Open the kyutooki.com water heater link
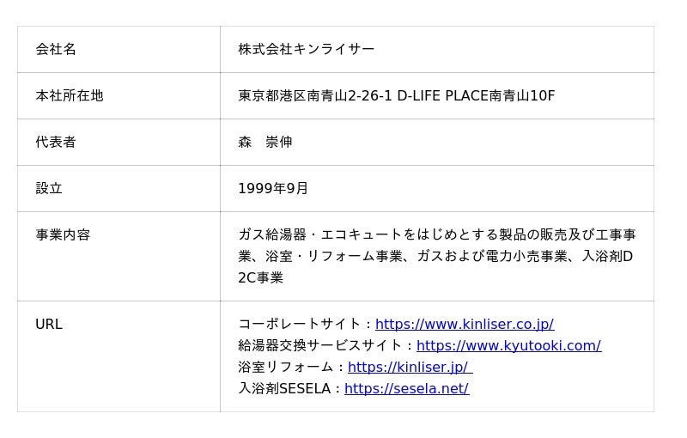 (x=508, y=345)
